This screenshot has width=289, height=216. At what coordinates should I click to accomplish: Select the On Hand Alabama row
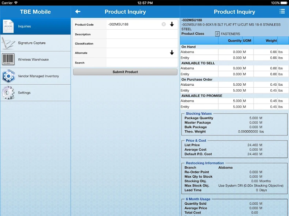click(234, 52)
